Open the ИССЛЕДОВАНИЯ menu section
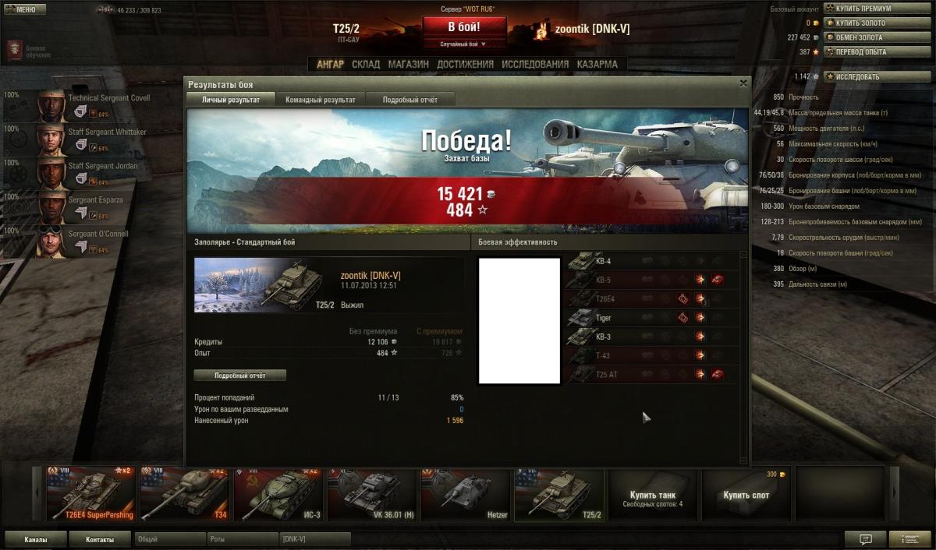The width and height of the screenshot is (936, 550). pyautogui.click(x=535, y=65)
